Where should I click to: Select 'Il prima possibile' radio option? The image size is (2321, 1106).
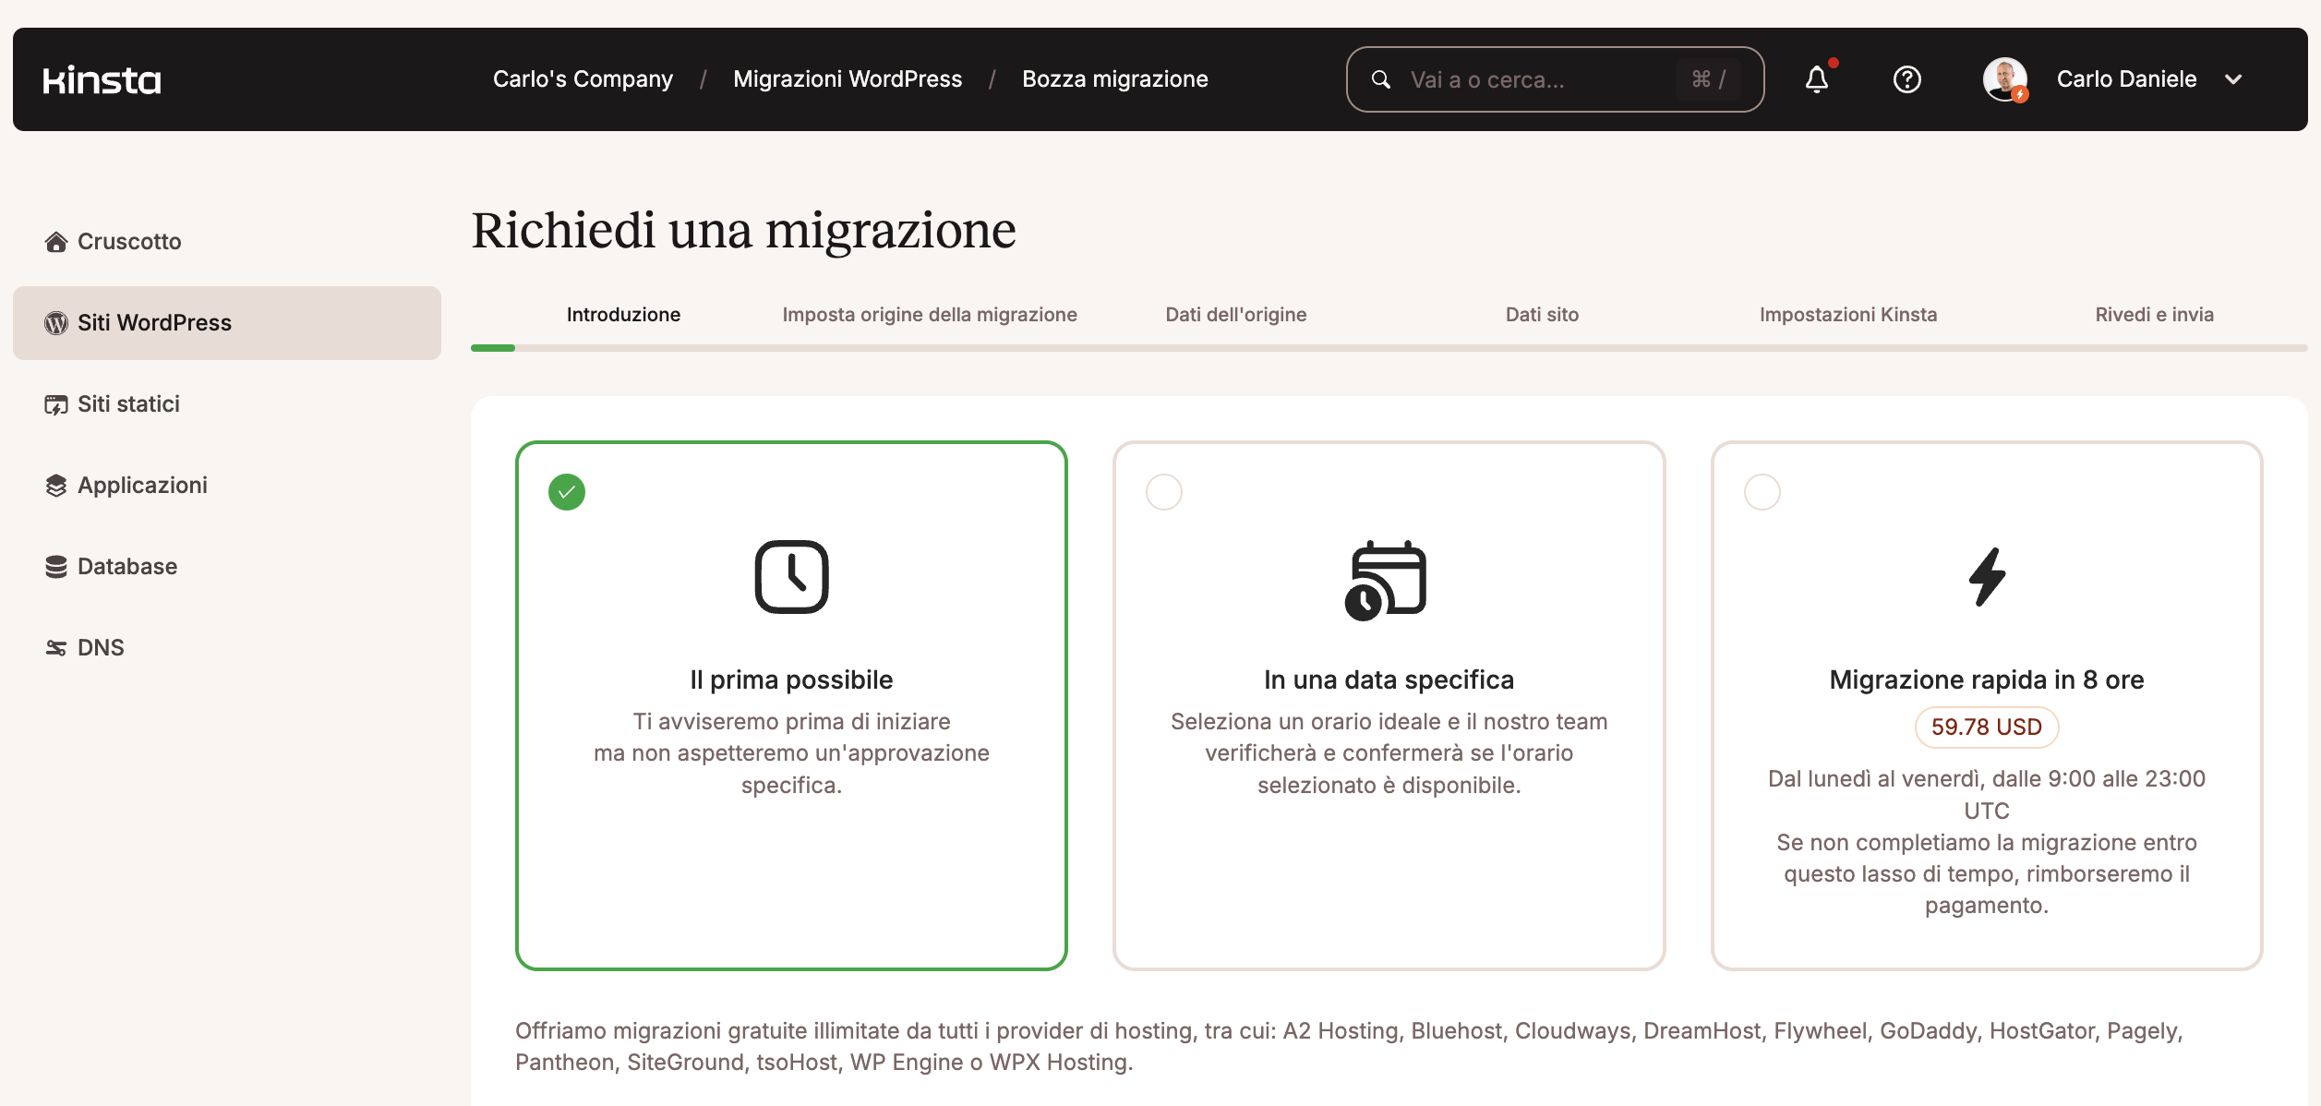(567, 492)
